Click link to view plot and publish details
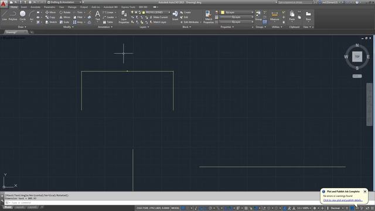The height and width of the screenshot is (211, 375). [x=343, y=200]
